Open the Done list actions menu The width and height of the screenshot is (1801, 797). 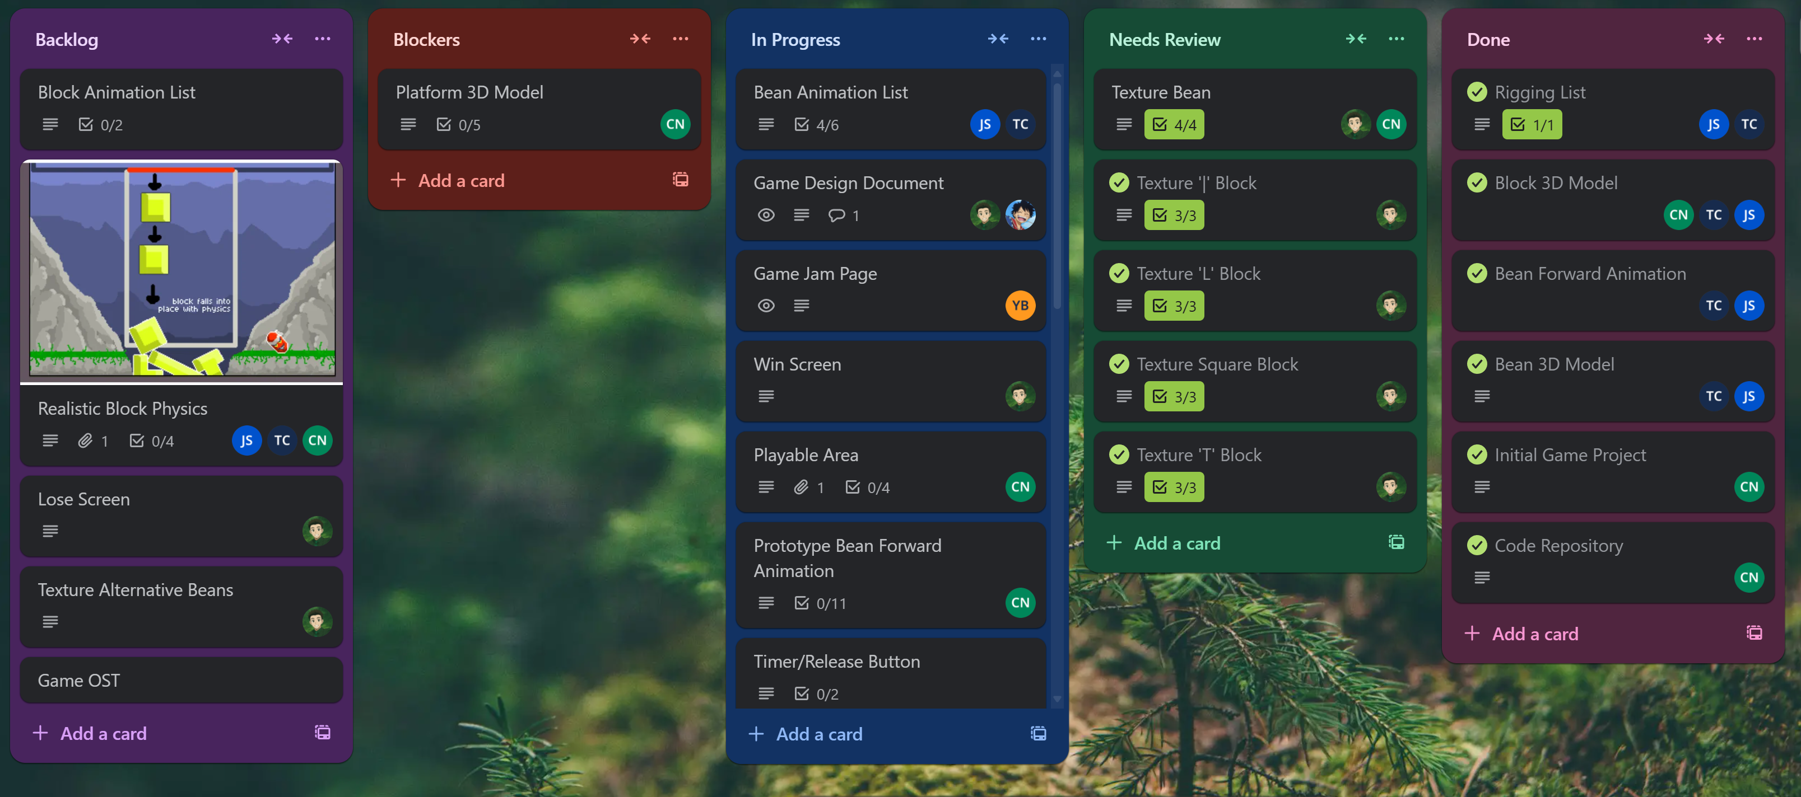tap(1754, 39)
